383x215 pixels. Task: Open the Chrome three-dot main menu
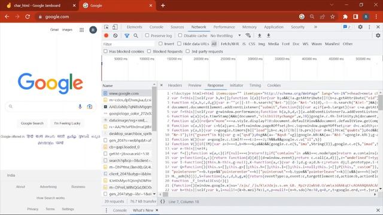tap(376, 17)
